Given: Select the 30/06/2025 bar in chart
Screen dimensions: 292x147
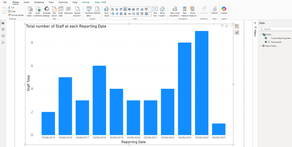Looking at the screenshot, I should (219, 129).
